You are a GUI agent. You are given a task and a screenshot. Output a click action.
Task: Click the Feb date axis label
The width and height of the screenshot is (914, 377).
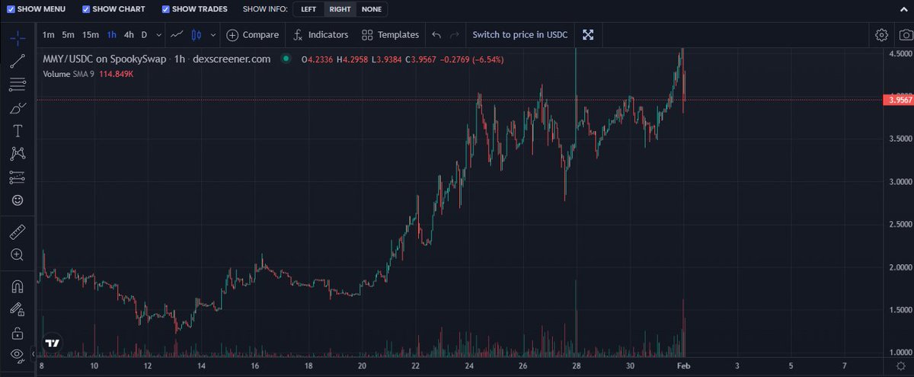[x=683, y=366]
